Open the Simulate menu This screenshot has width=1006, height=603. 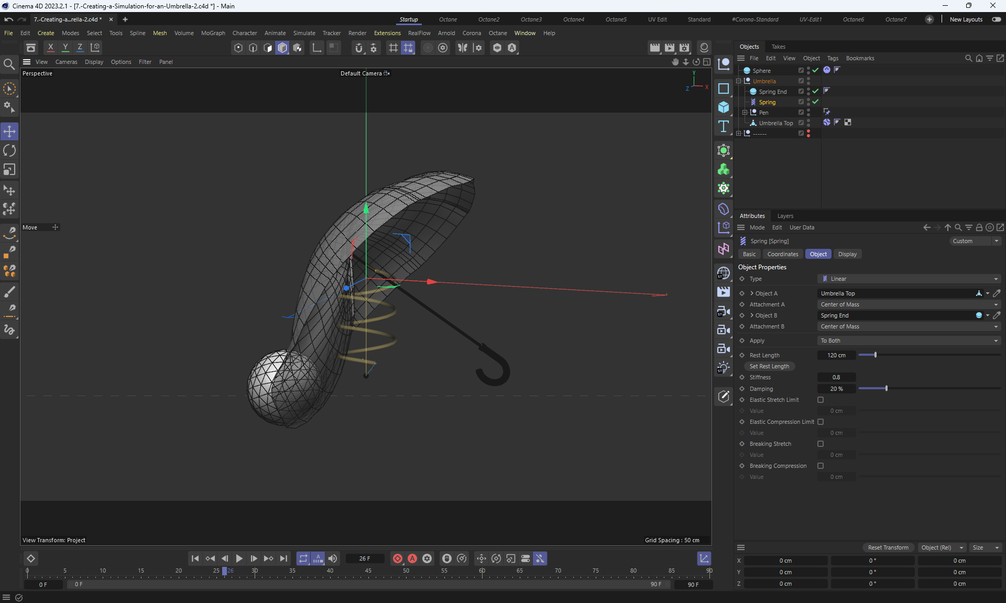tap(304, 33)
